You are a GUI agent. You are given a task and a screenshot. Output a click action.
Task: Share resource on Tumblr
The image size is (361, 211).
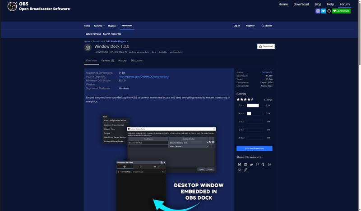point(263,164)
